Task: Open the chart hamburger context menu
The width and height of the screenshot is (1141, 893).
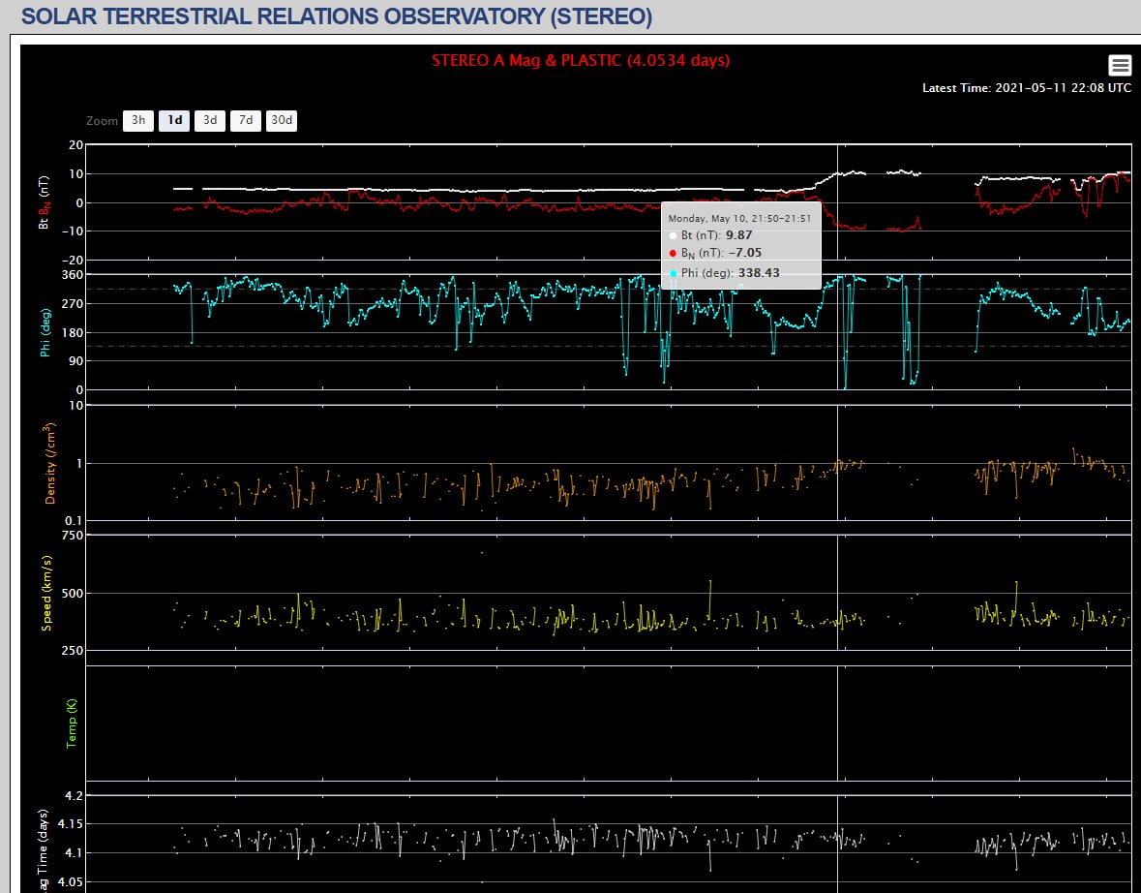Action: click(1119, 66)
